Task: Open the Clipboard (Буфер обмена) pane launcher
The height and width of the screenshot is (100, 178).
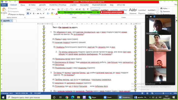Action: [x=25, y=17]
